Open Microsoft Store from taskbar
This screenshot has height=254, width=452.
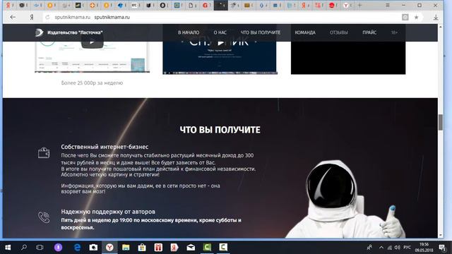pyautogui.click(x=142, y=248)
